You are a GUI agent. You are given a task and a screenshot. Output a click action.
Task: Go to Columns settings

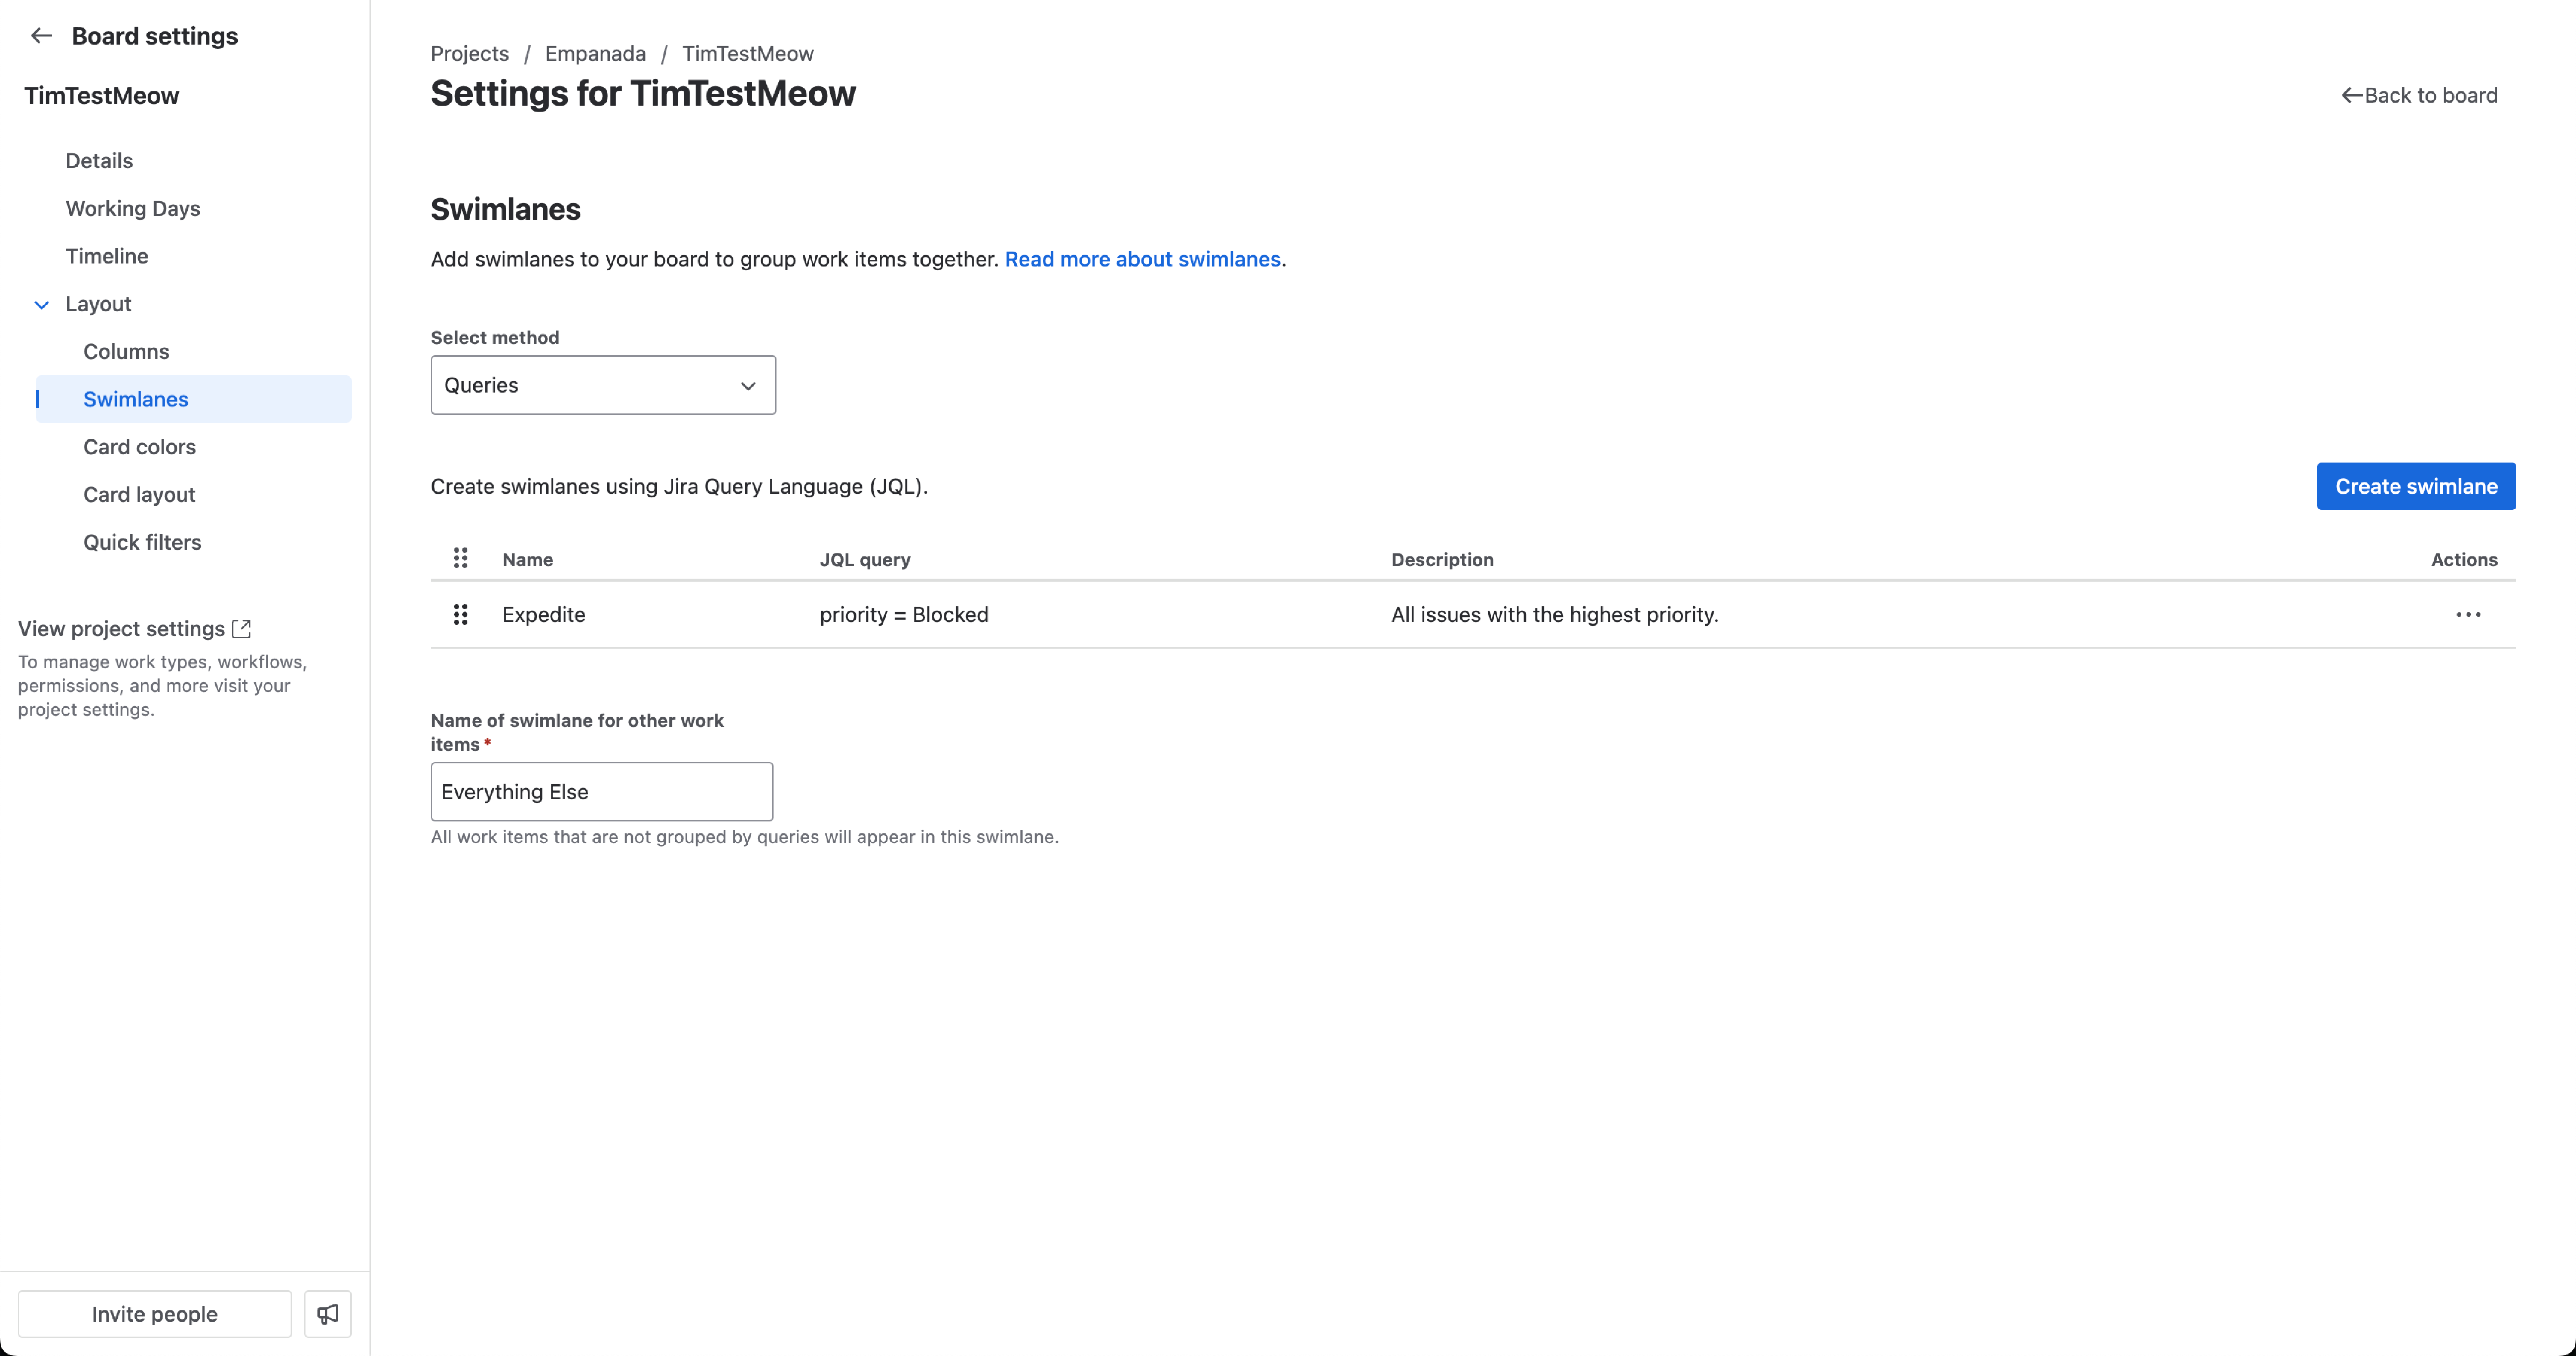click(x=126, y=352)
